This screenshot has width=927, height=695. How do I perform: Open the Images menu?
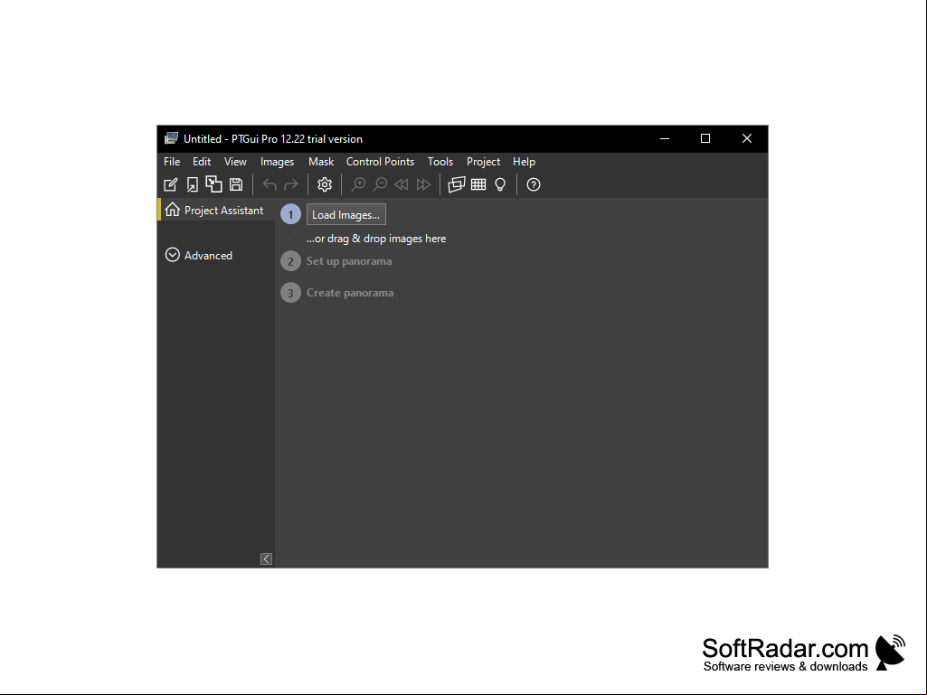[278, 162]
